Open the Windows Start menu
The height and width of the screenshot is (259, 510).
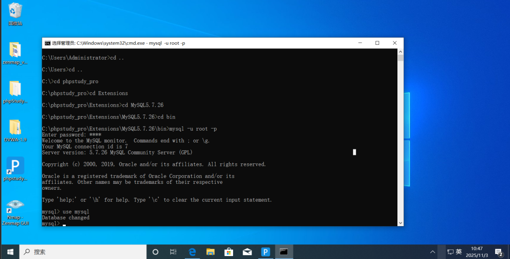9,252
